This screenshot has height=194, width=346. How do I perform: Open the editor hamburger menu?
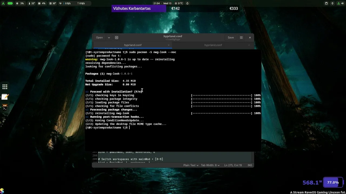[241, 37]
